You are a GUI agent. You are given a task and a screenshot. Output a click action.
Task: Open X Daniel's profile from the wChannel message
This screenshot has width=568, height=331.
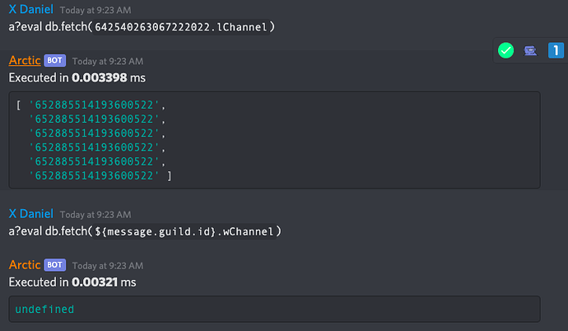[30, 213]
